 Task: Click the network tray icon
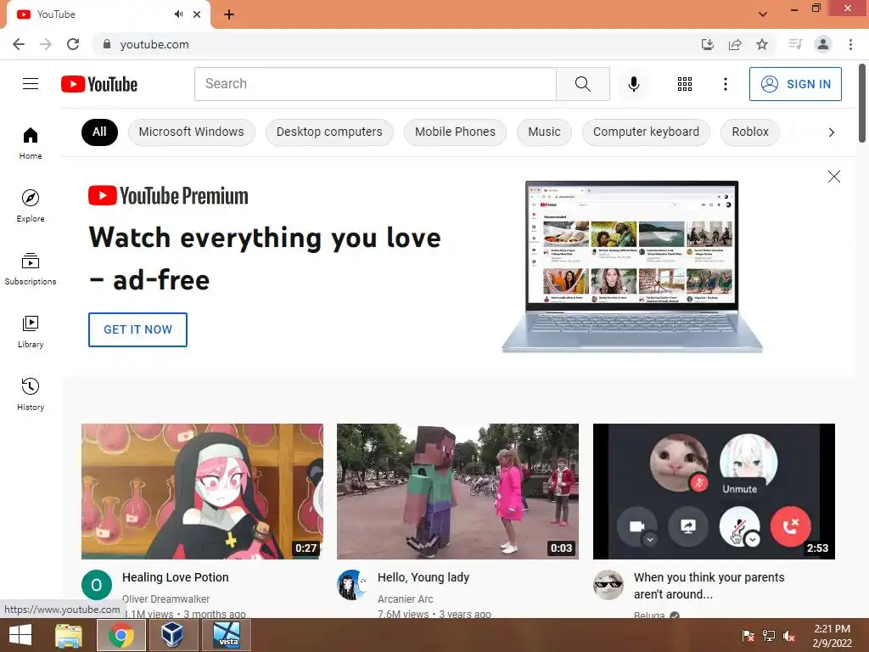pyautogui.click(x=768, y=636)
